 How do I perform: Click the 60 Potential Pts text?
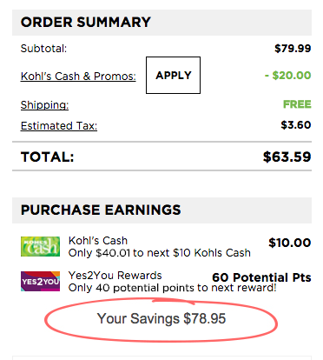coord(261,277)
